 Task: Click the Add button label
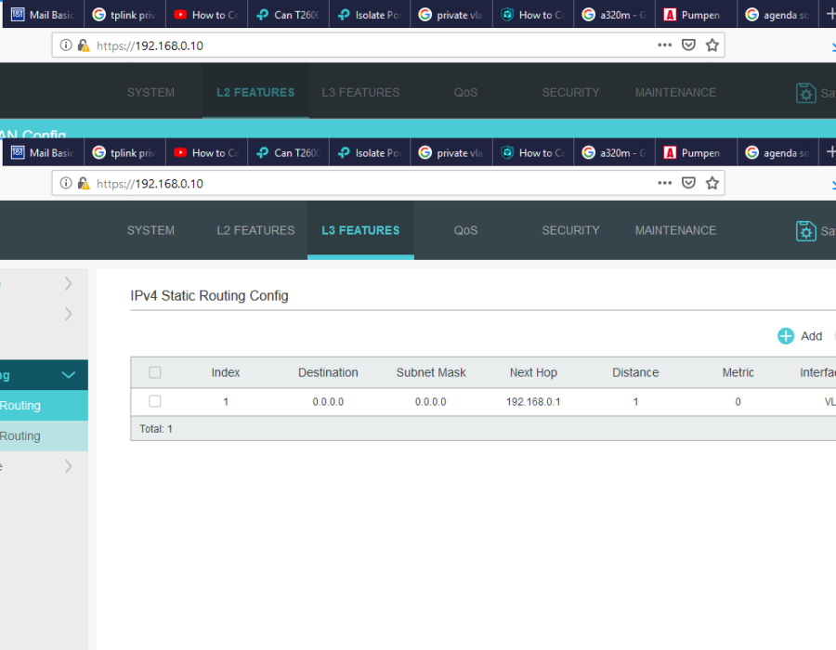click(812, 336)
